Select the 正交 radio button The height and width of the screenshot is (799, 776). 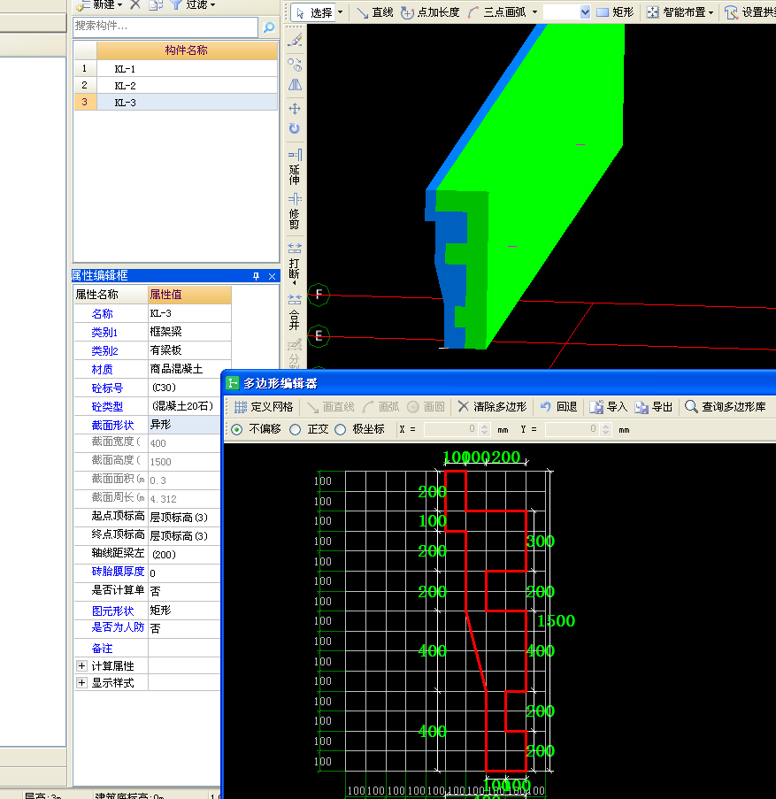[295, 429]
